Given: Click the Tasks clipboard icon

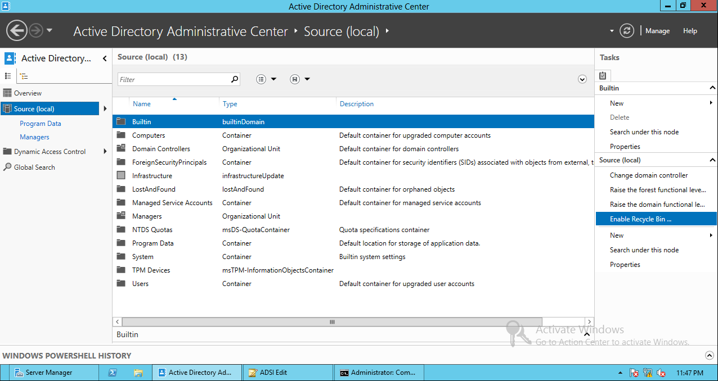Looking at the screenshot, I should tap(602, 75).
